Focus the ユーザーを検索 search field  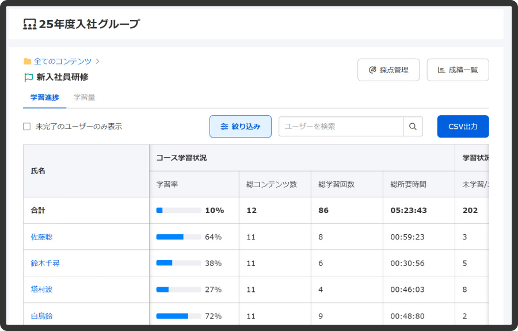click(x=341, y=127)
